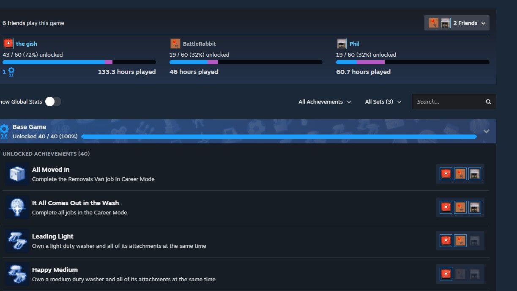Click Phil's achievement progress bar
Viewport: 517px width, 291px height.
coord(413,62)
